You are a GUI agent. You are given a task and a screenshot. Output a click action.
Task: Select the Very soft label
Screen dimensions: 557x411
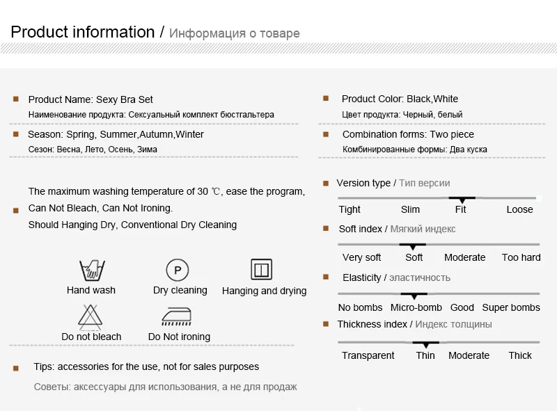(361, 257)
